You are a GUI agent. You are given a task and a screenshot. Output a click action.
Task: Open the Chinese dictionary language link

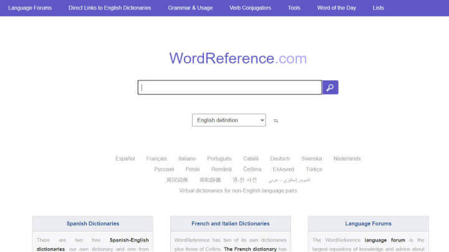point(177,180)
